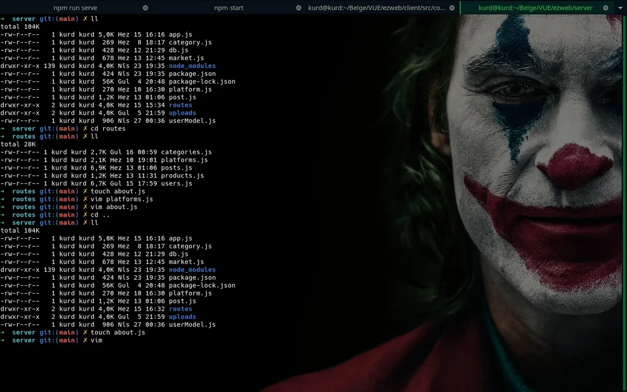The height and width of the screenshot is (392, 627).
Task: Click 'users.js' in the routes listing
Action: pos(176,183)
